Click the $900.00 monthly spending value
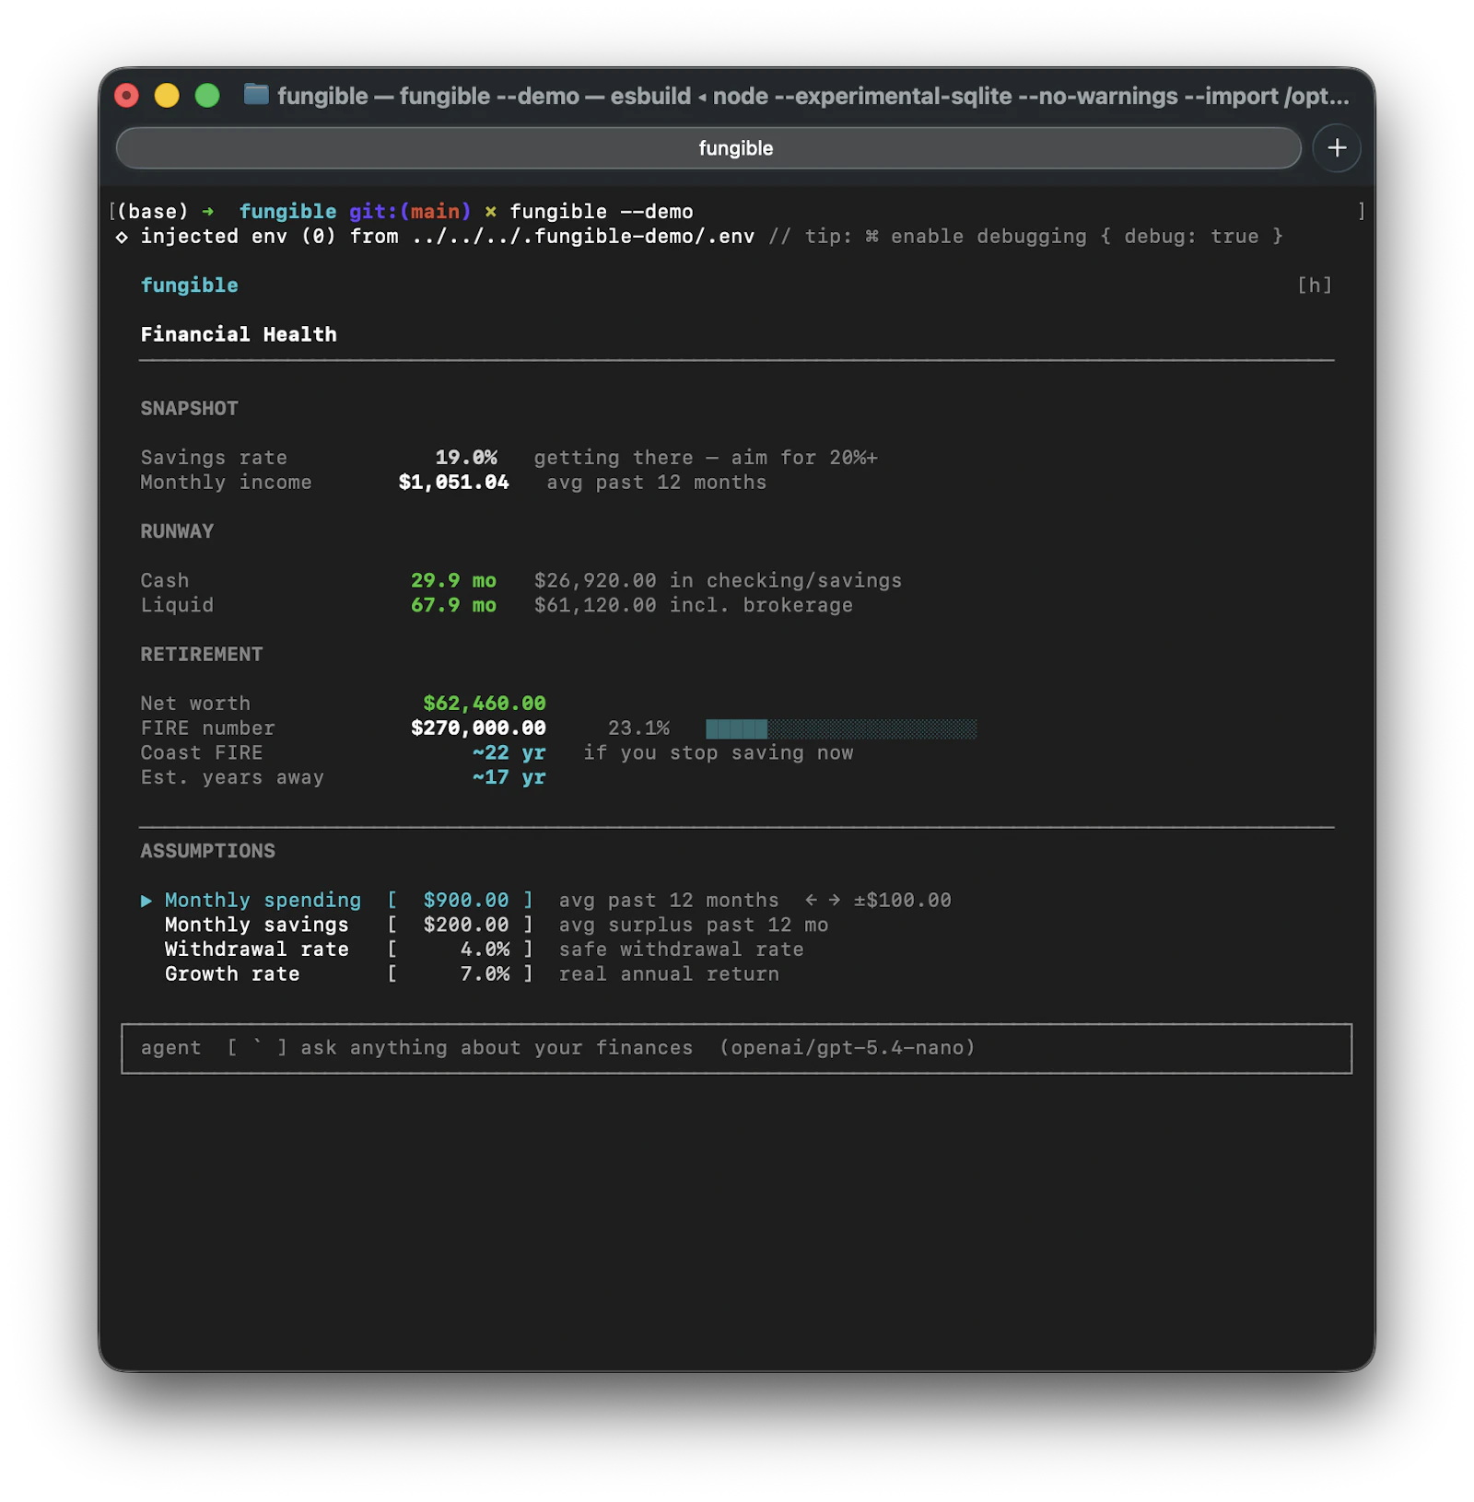 pos(465,900)
